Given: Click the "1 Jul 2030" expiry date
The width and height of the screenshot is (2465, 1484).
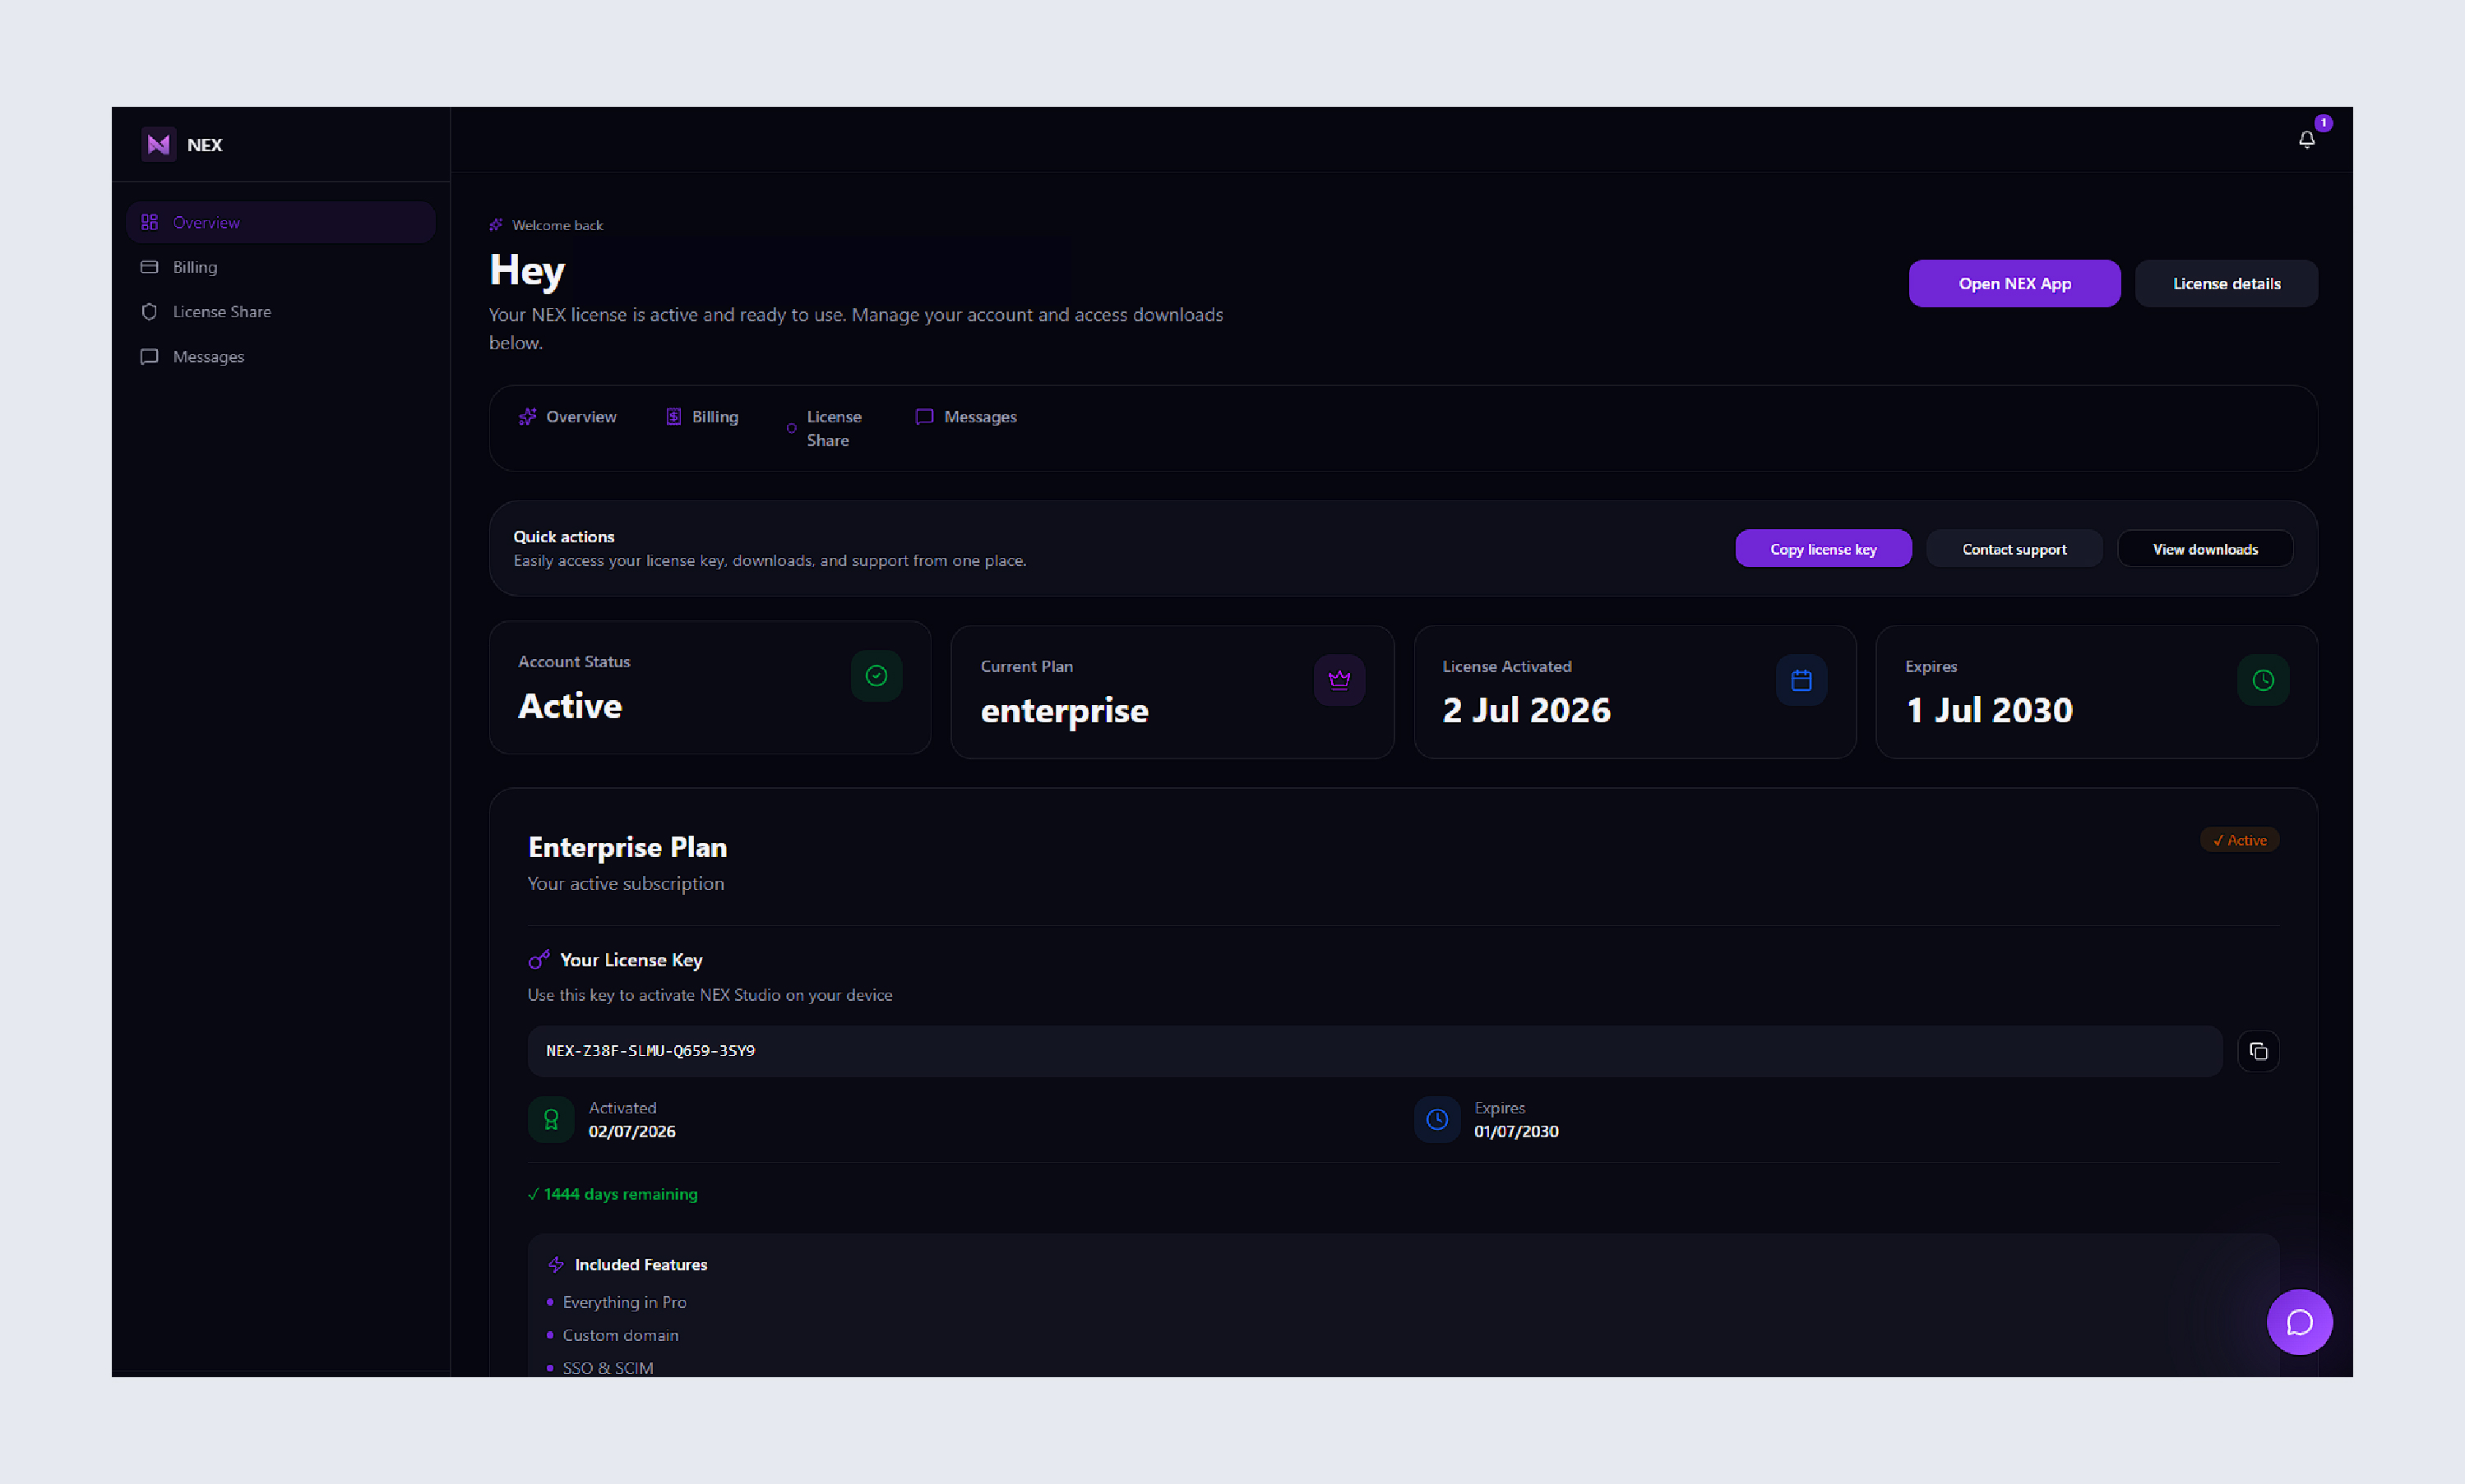Looking at the screenshot, I should tap(1990, 710).
